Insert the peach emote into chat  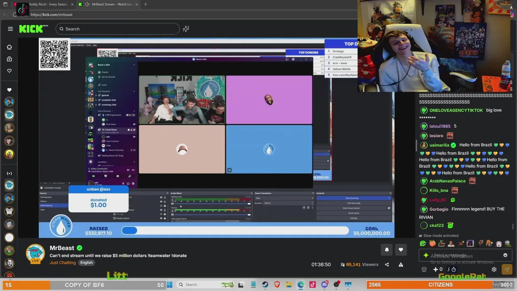tap(432, 243)
